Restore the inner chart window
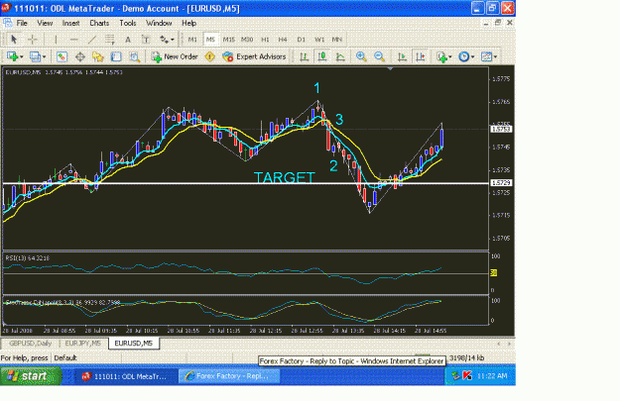The width and height of the screenshot is (620, 401). click(x=498, y=23)
